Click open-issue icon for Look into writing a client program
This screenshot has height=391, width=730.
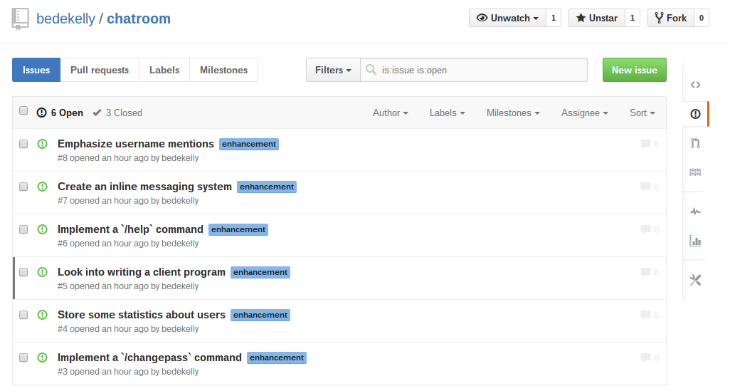[x=43, y=272]
